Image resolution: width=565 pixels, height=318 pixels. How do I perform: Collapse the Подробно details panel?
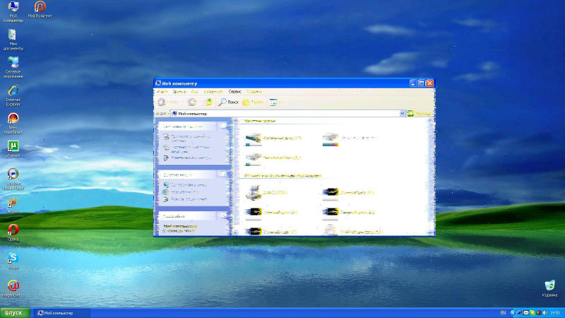click(x=223, y=216)
